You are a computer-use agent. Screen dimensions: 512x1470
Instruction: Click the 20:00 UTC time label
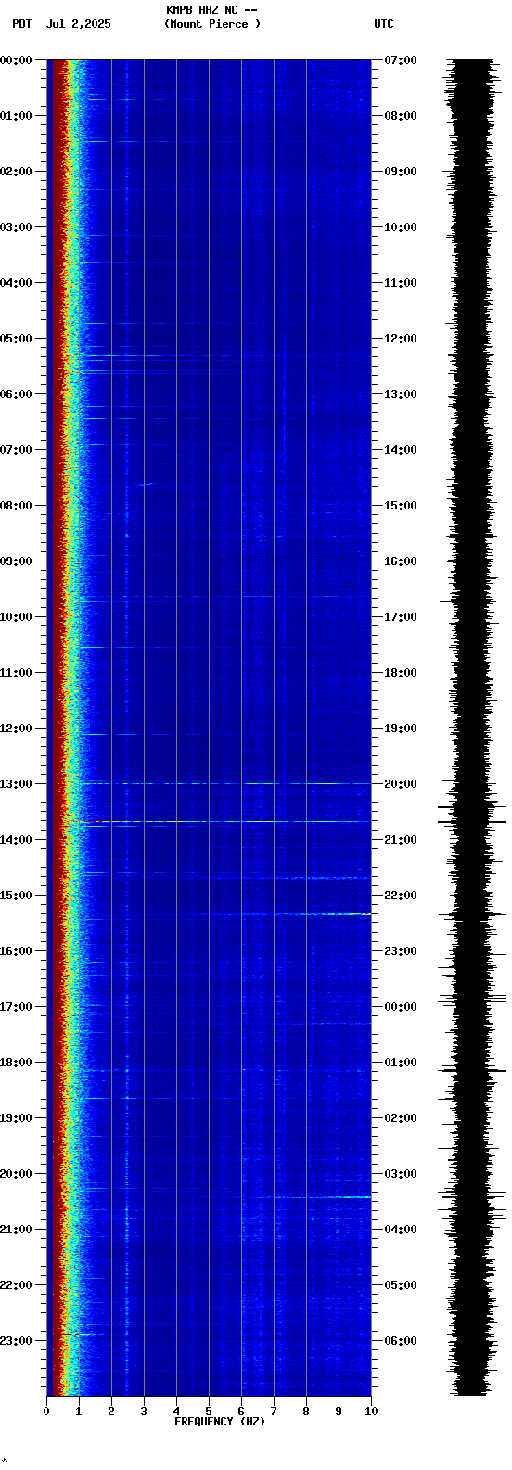click(400, 784)
